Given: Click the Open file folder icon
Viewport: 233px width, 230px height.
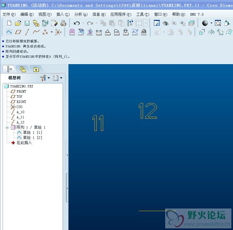Looking at the screenshot, I should point(18,23).
